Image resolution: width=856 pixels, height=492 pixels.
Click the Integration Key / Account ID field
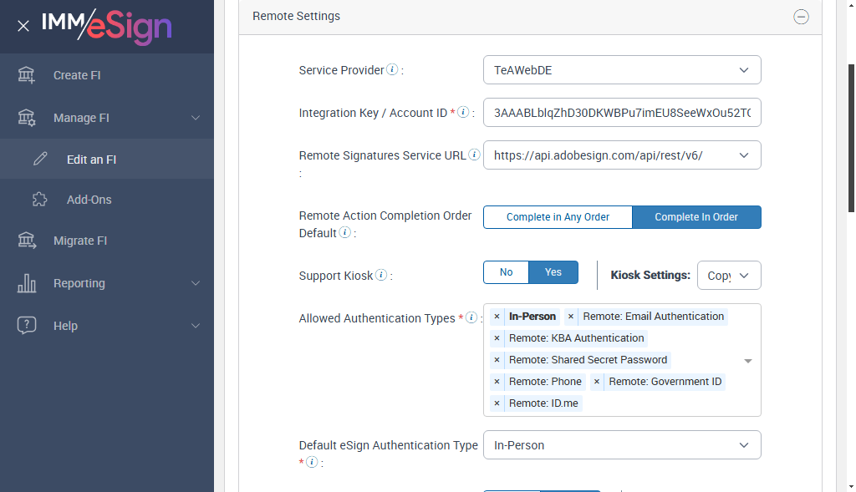tap(622, 113)
